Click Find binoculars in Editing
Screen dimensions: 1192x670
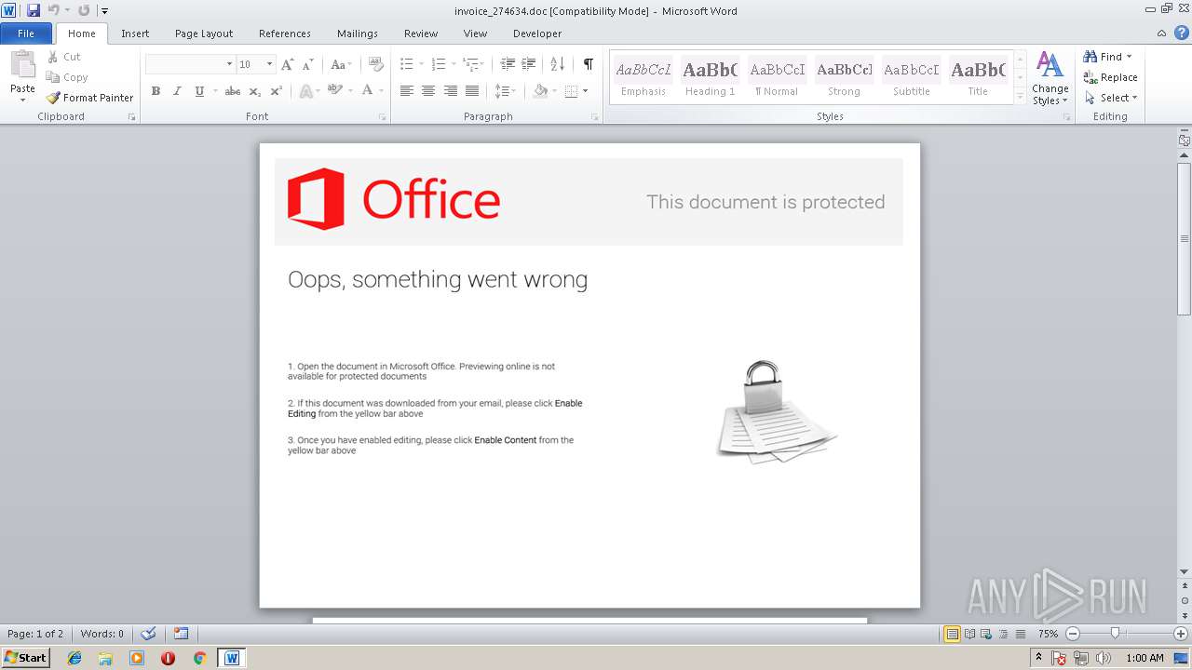coord(1103,57)
